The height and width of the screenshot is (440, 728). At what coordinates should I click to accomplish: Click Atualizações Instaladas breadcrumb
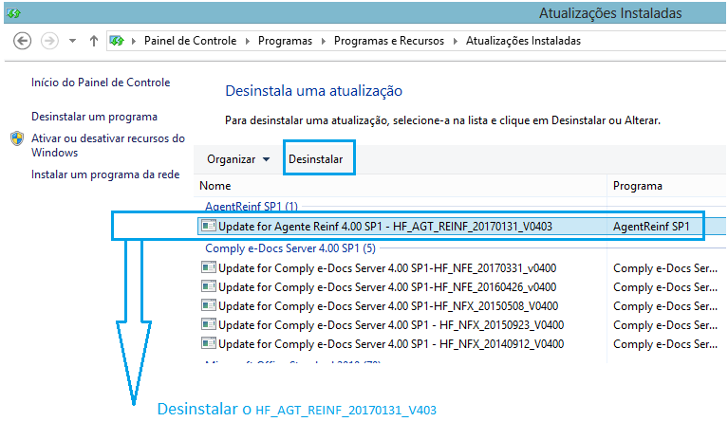coord(523,41)
